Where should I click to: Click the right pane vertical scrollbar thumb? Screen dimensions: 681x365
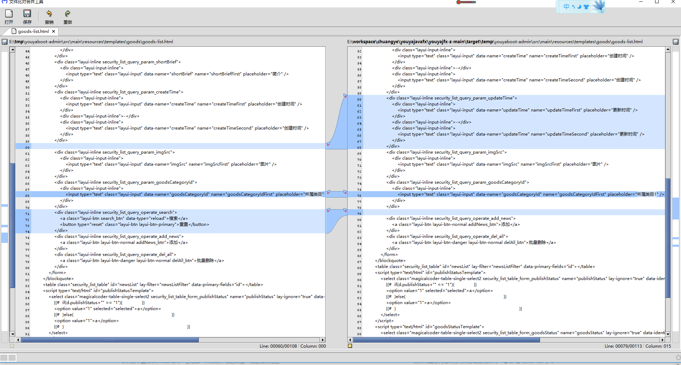668,238
